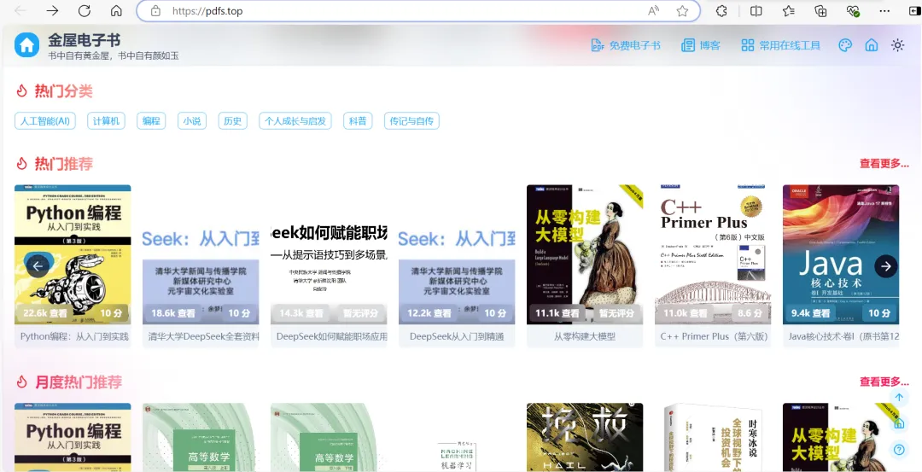This screenshot has width=922, height=472.
Task: Open 挽救 book cover in monthly picks
Action: coord(585,437)
